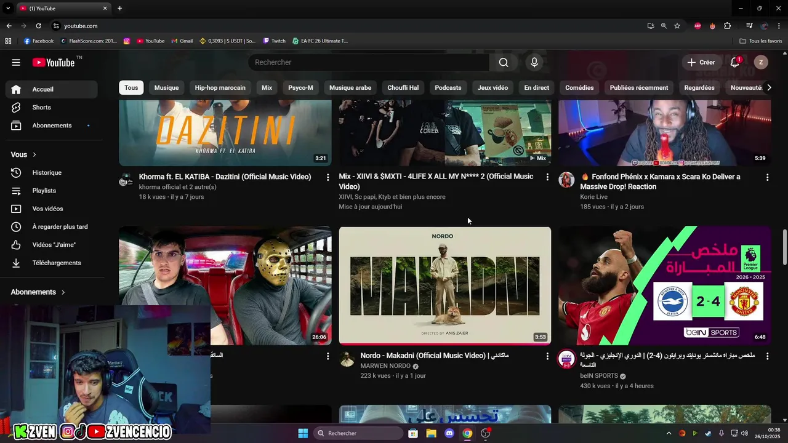Select the Podcasts filter chip
Screen dimensions: 788x443
click(x=448, y=87)
